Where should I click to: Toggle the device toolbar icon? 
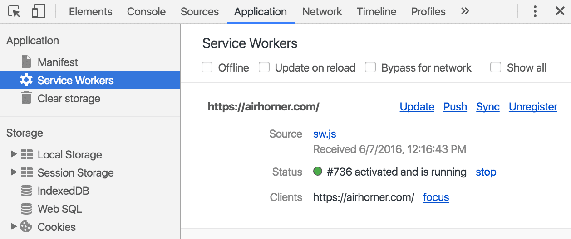[38, 12]
